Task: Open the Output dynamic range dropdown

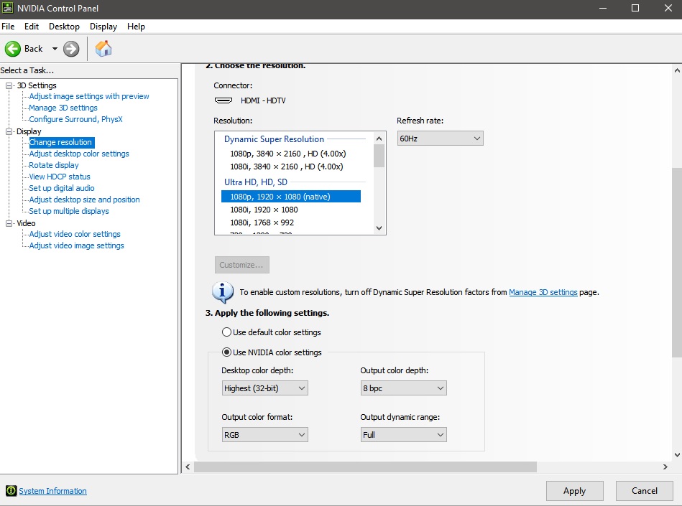Action: (404, 435)
